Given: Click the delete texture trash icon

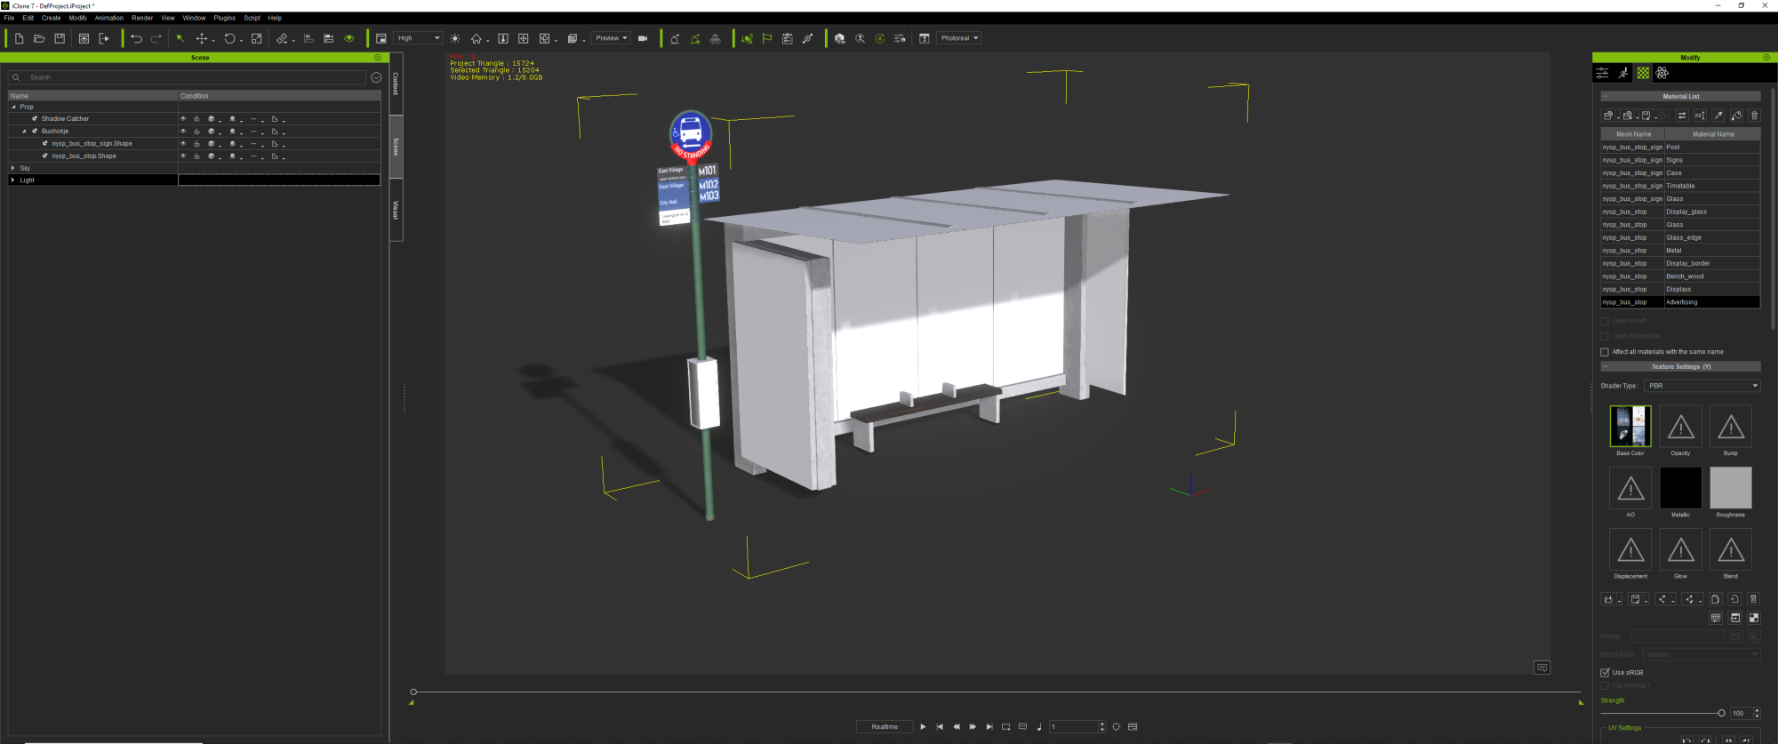Looking at the screenshot, I should tap(1753, 599).
